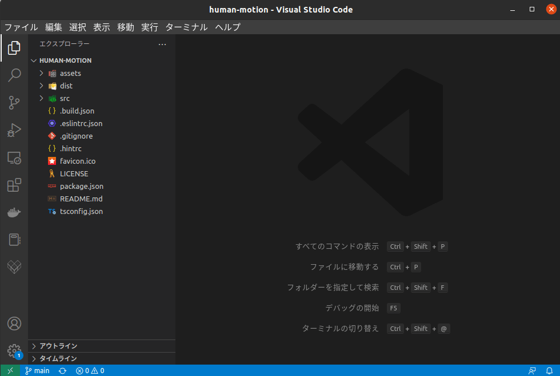560x376 pixels.
Task: Click the main branch indicator
Action: coord(37,371)
